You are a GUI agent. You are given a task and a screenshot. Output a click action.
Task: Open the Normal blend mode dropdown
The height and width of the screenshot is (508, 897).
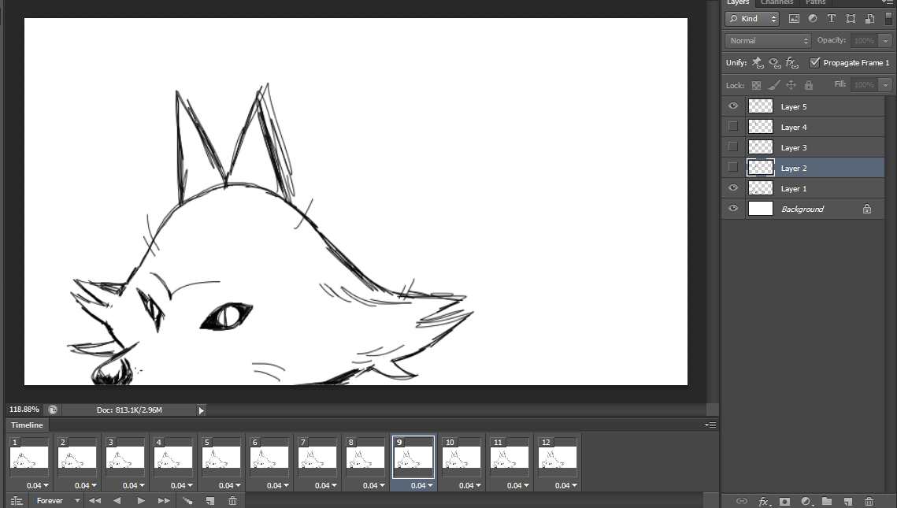pyautogui.click(x=769, y=41)
